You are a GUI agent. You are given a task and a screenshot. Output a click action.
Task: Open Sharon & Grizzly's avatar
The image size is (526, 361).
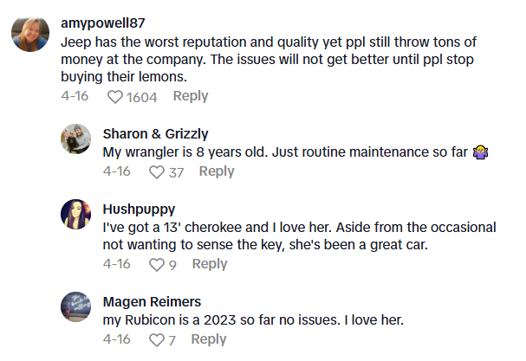[76, 139]
